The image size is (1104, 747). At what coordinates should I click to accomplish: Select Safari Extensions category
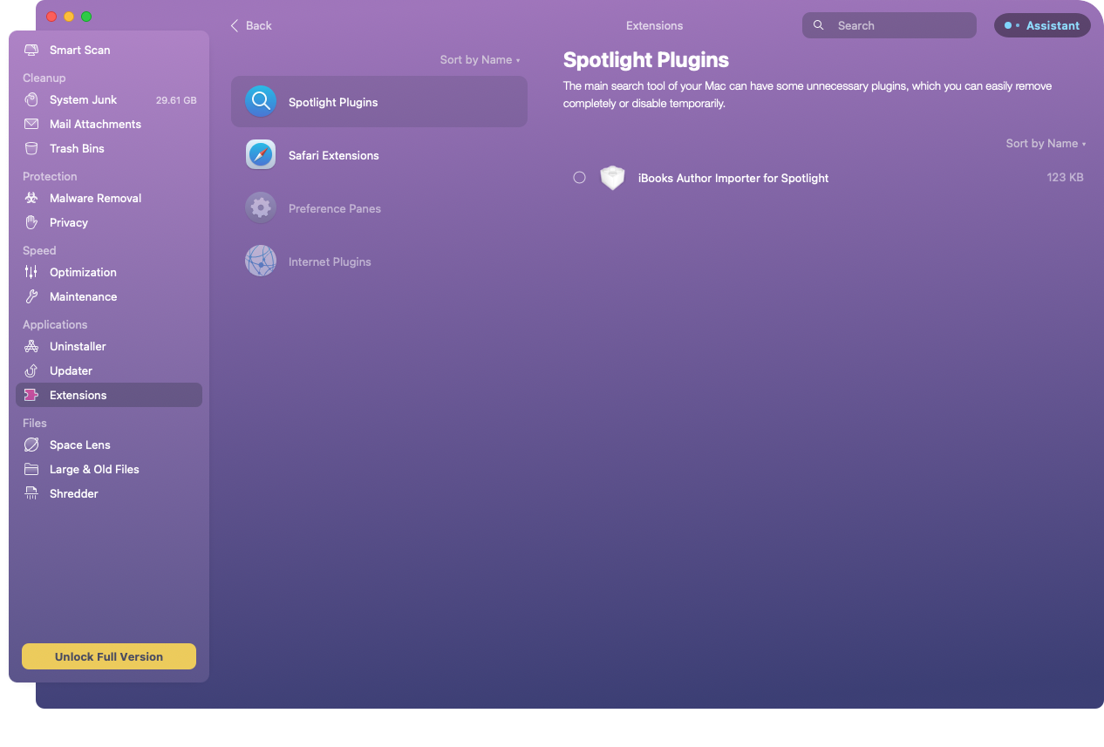pyautogui.click(x=379, y=155)
